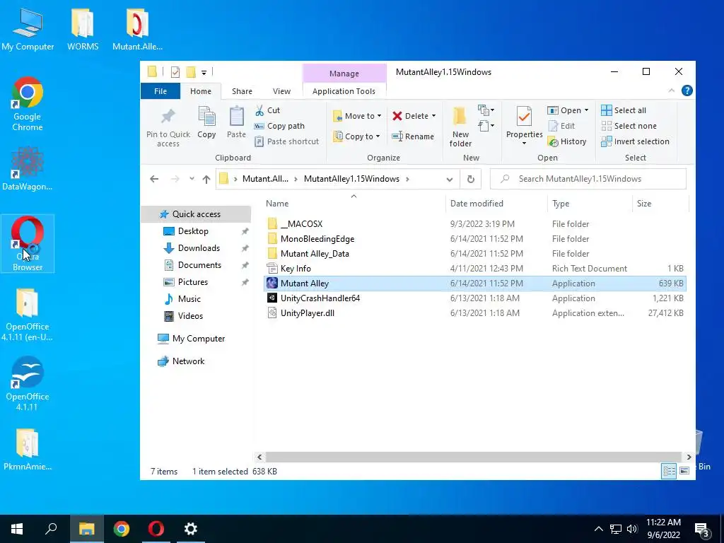724x543 pixels.
Task: Switch to large thumbnails view icon
Action: (x=684, y=471)
